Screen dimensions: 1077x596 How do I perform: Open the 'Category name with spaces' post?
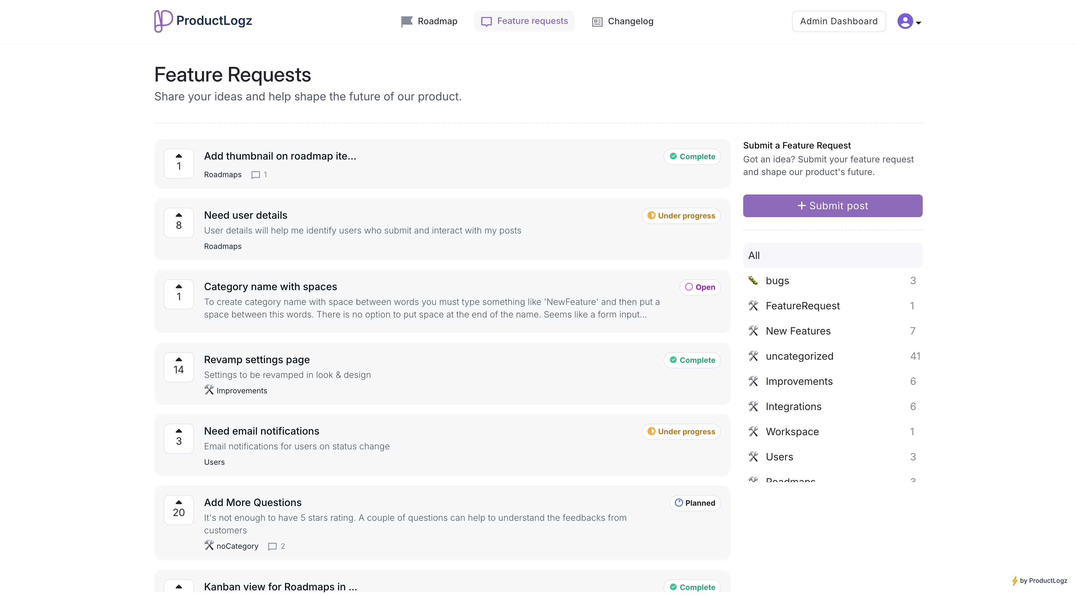click(x=270, y=287)
